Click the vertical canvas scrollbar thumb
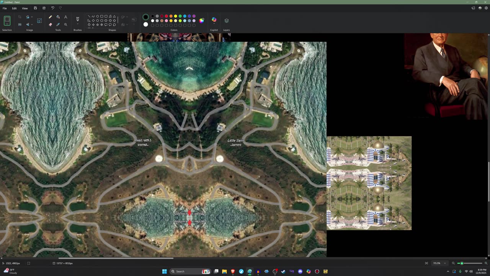The width and height of the screenshot is (490, 276). pyautogui.click(x=488, y=182)
